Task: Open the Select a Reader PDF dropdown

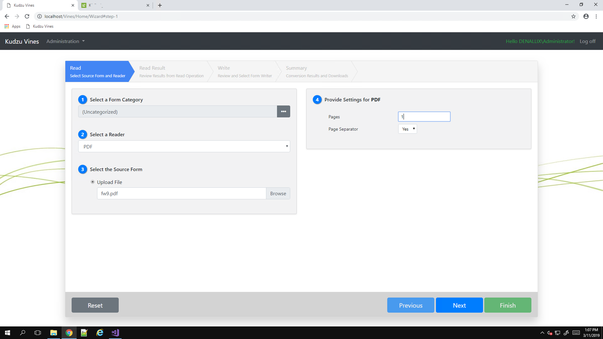Action: tap(184, 146)
